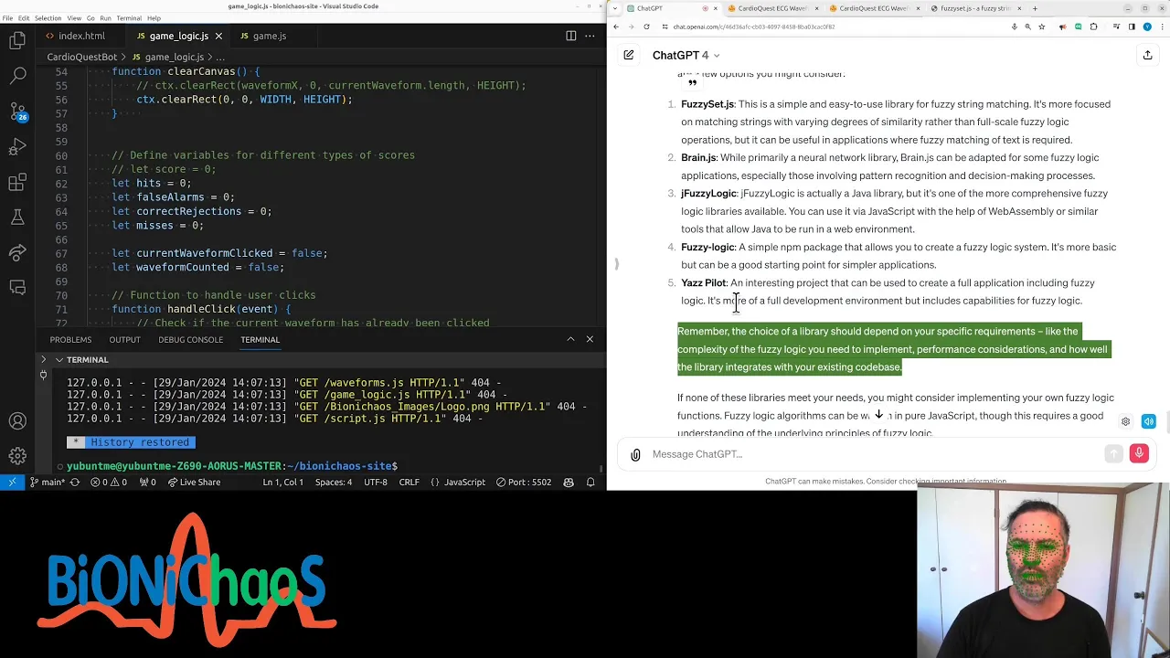This screenshot has height=658, width=1170.
Task: Open Copilot status icon in status bar
Action: point(569,482)
